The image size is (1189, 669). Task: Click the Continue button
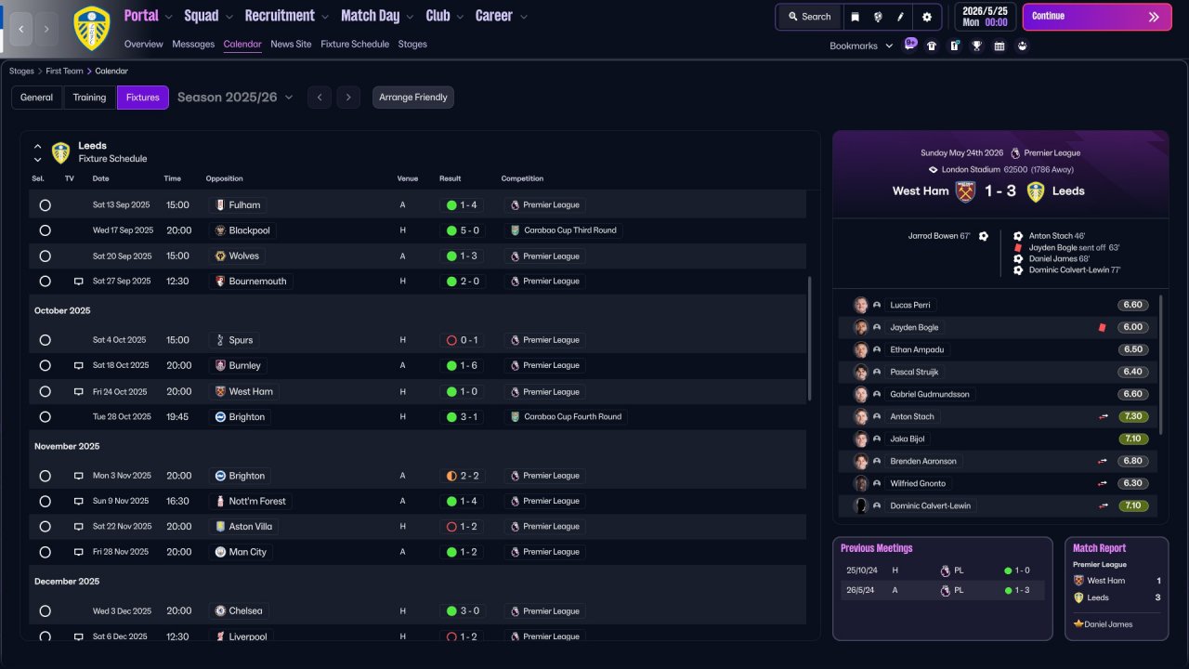(1097, 17)
